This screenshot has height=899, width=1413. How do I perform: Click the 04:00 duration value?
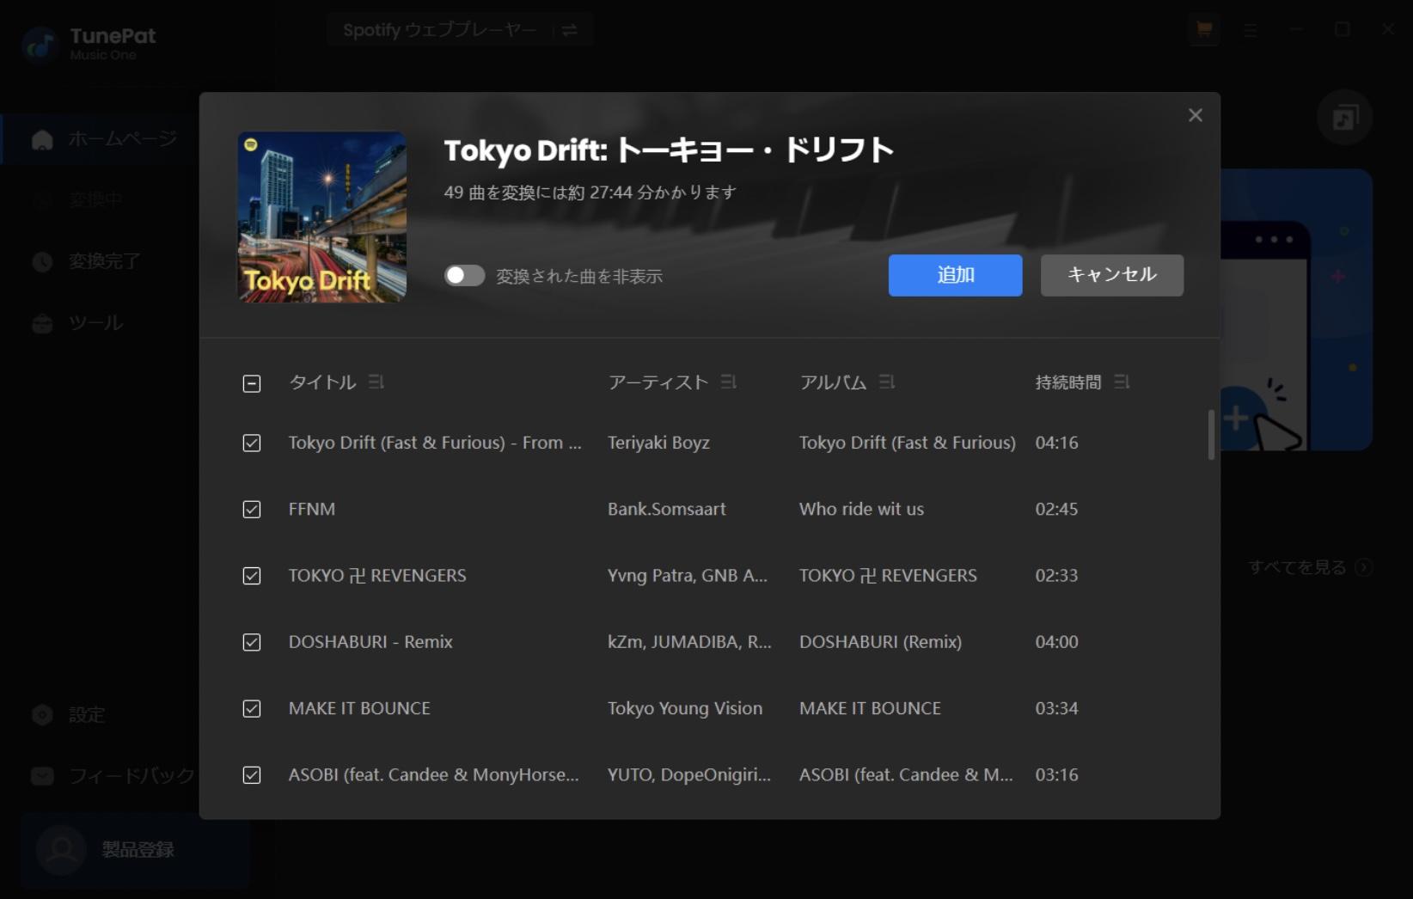pyautogui.click(x=1056, y=642)
